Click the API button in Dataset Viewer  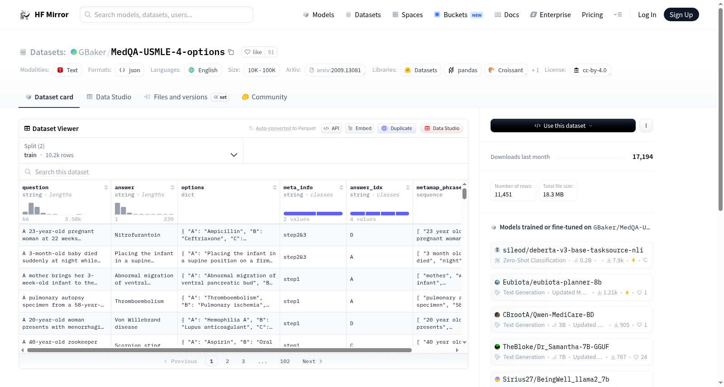[x=331, y=128]
